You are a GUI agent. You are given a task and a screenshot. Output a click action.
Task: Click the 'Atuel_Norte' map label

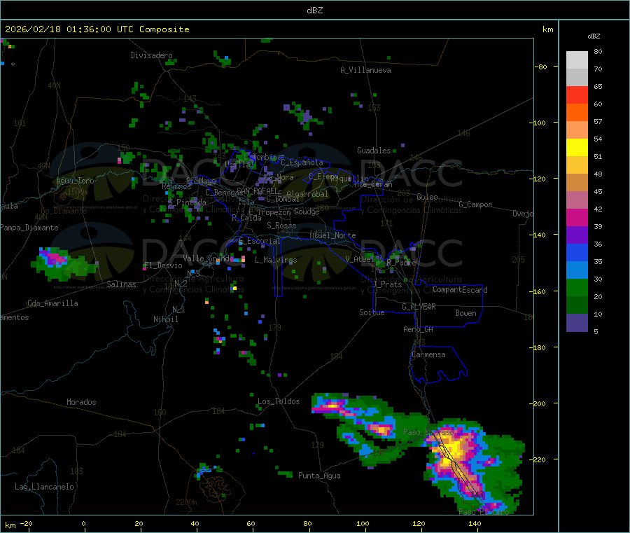click(332, 235)
